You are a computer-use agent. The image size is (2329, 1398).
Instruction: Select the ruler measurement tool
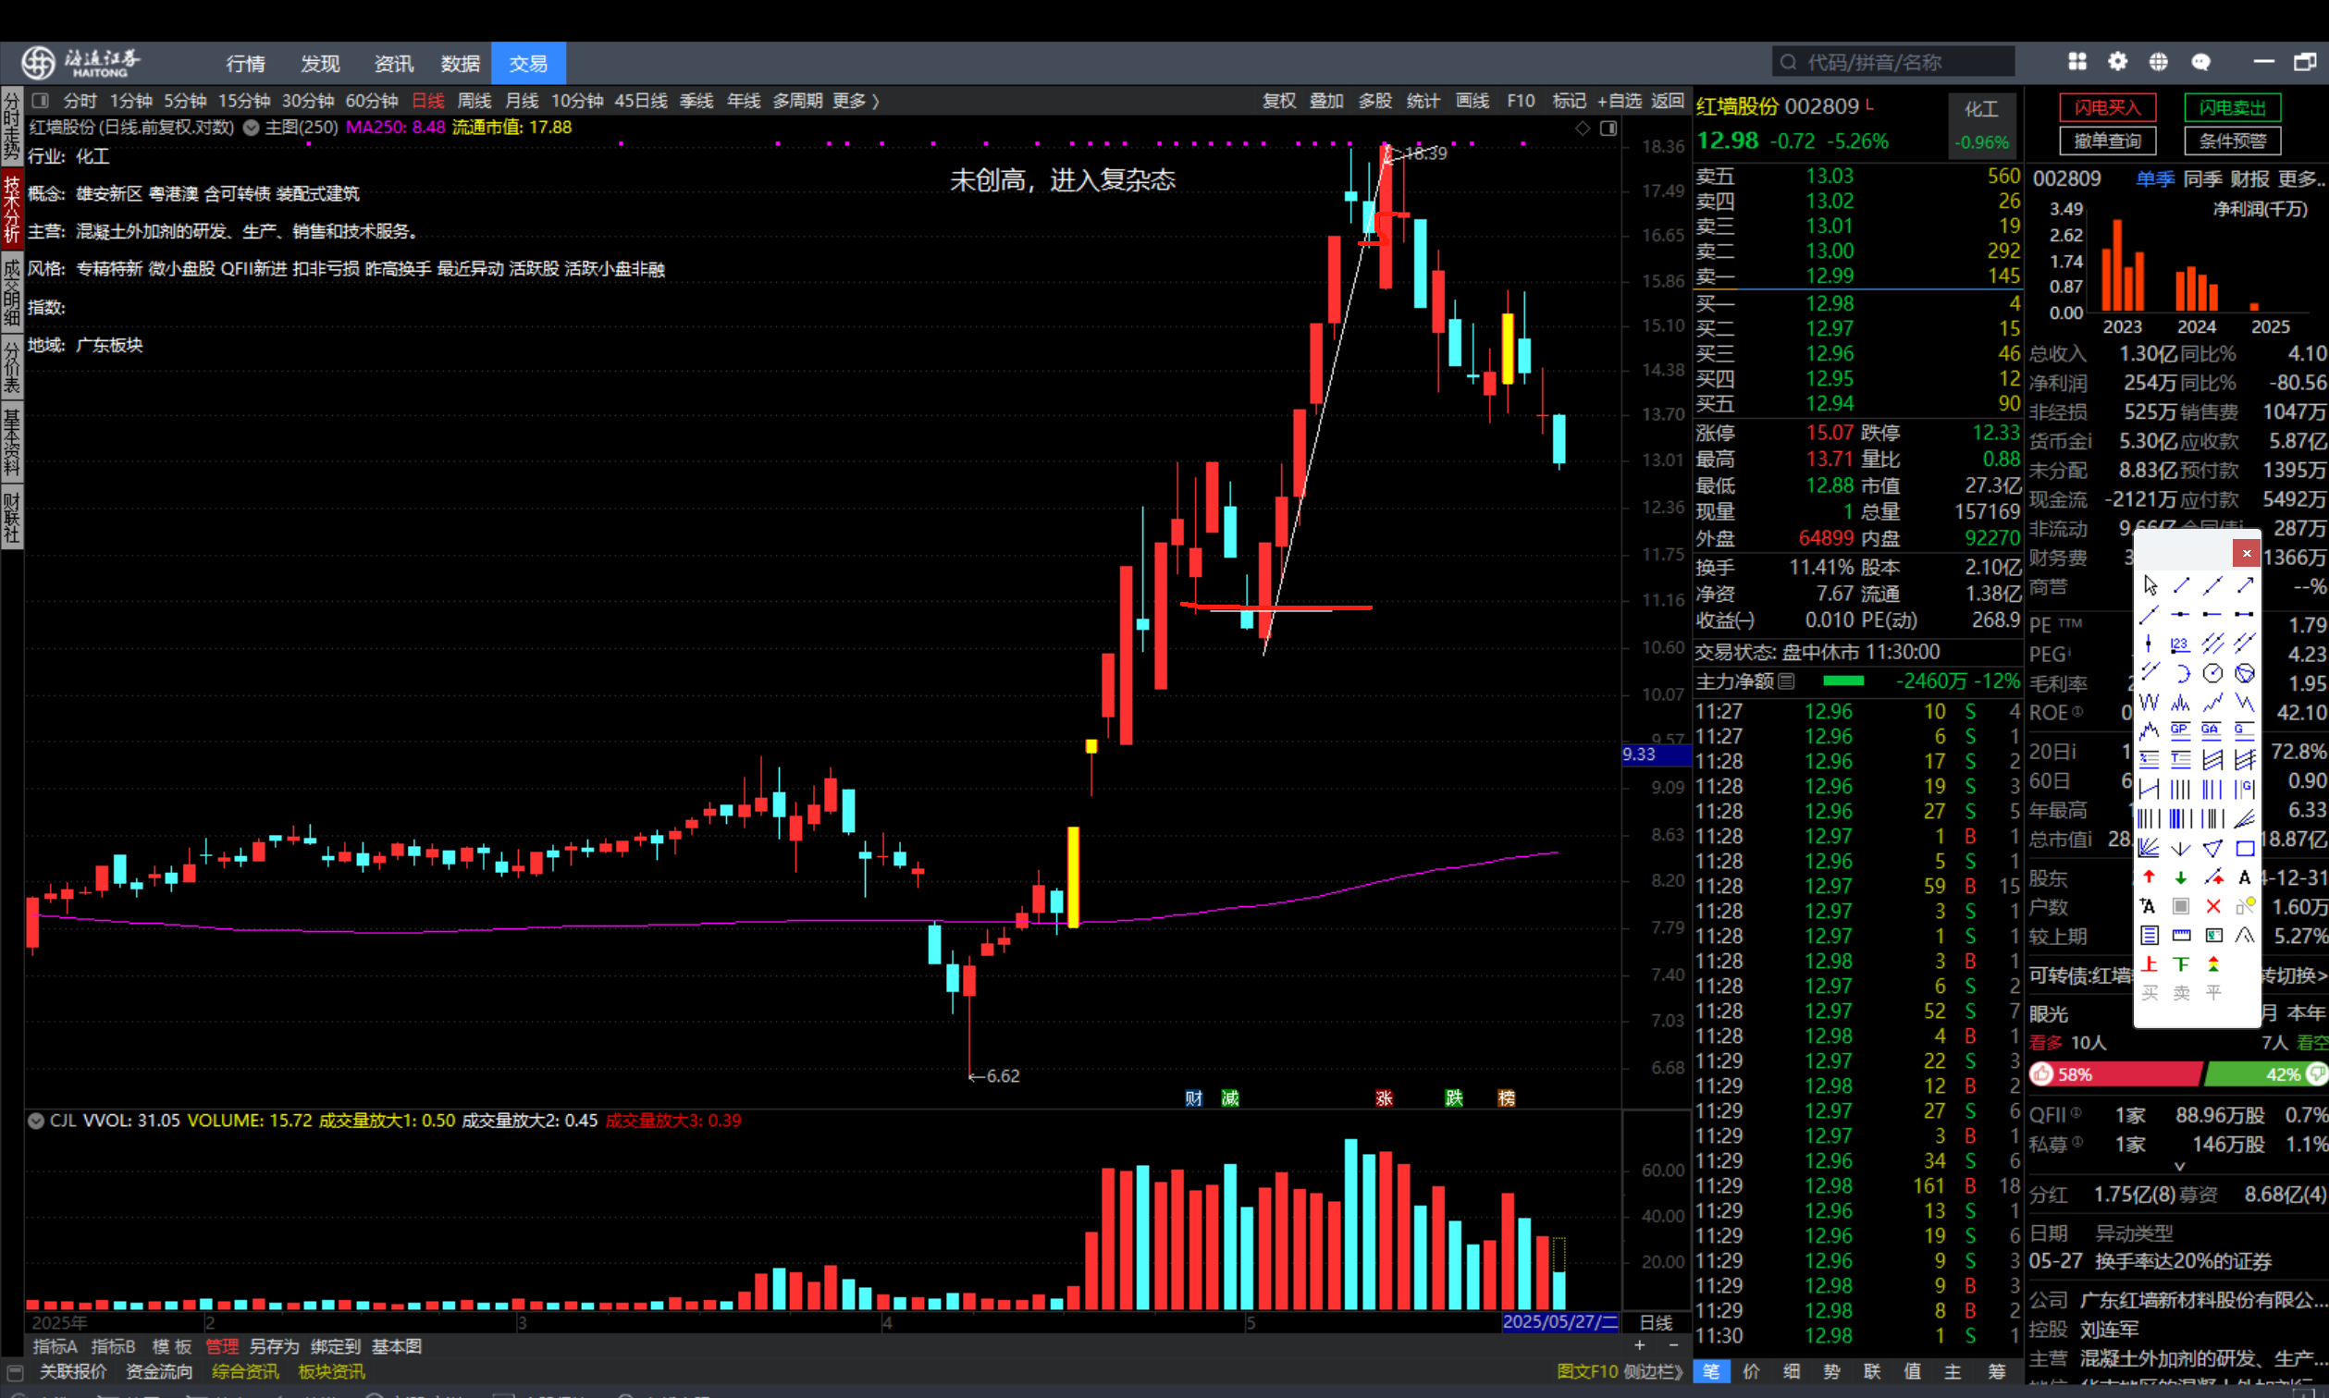point(2180,936)
